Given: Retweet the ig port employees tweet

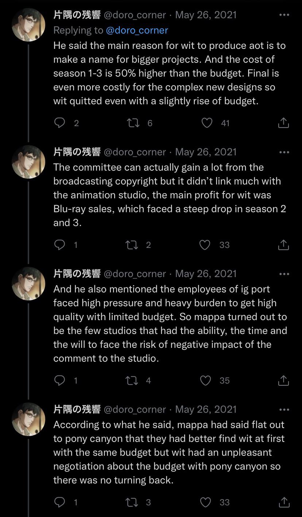Looking at the screenshot, I should 131,380.
